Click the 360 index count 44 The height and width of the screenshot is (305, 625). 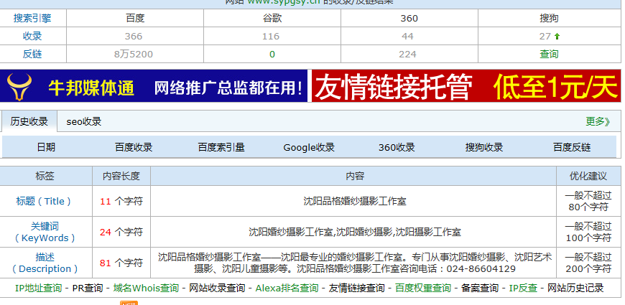tap(407, 37)
